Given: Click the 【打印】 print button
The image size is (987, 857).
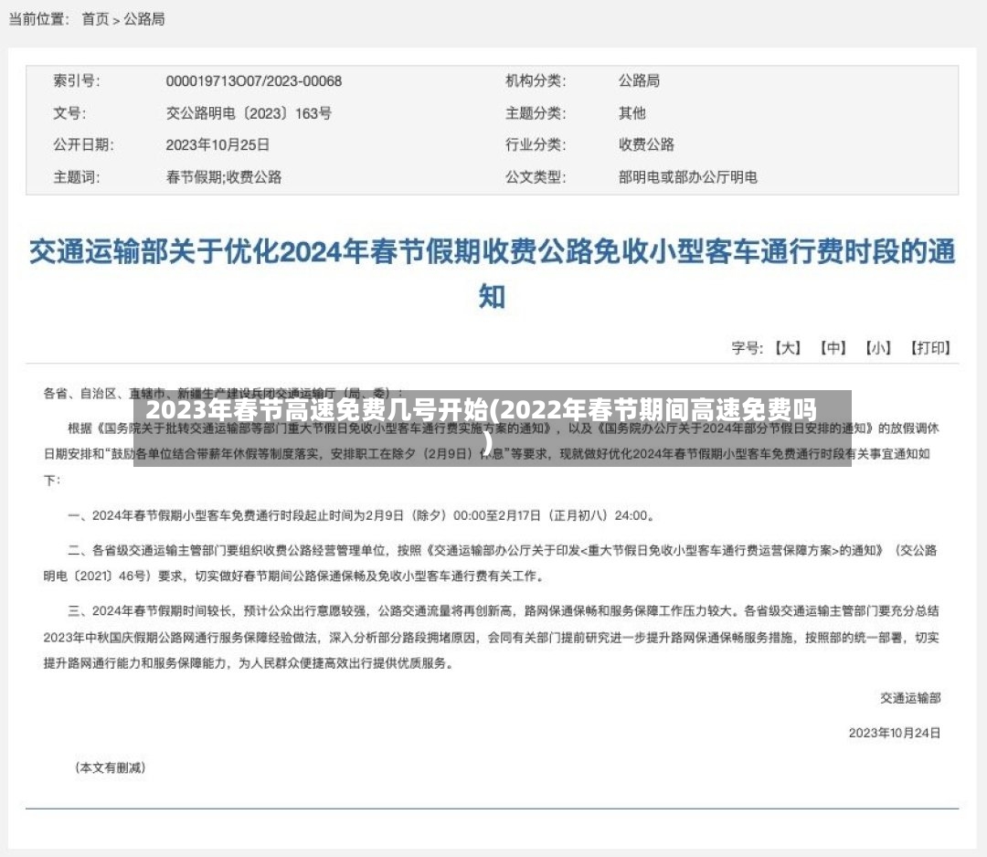Looking at the screenshot, I should (929, 348).
